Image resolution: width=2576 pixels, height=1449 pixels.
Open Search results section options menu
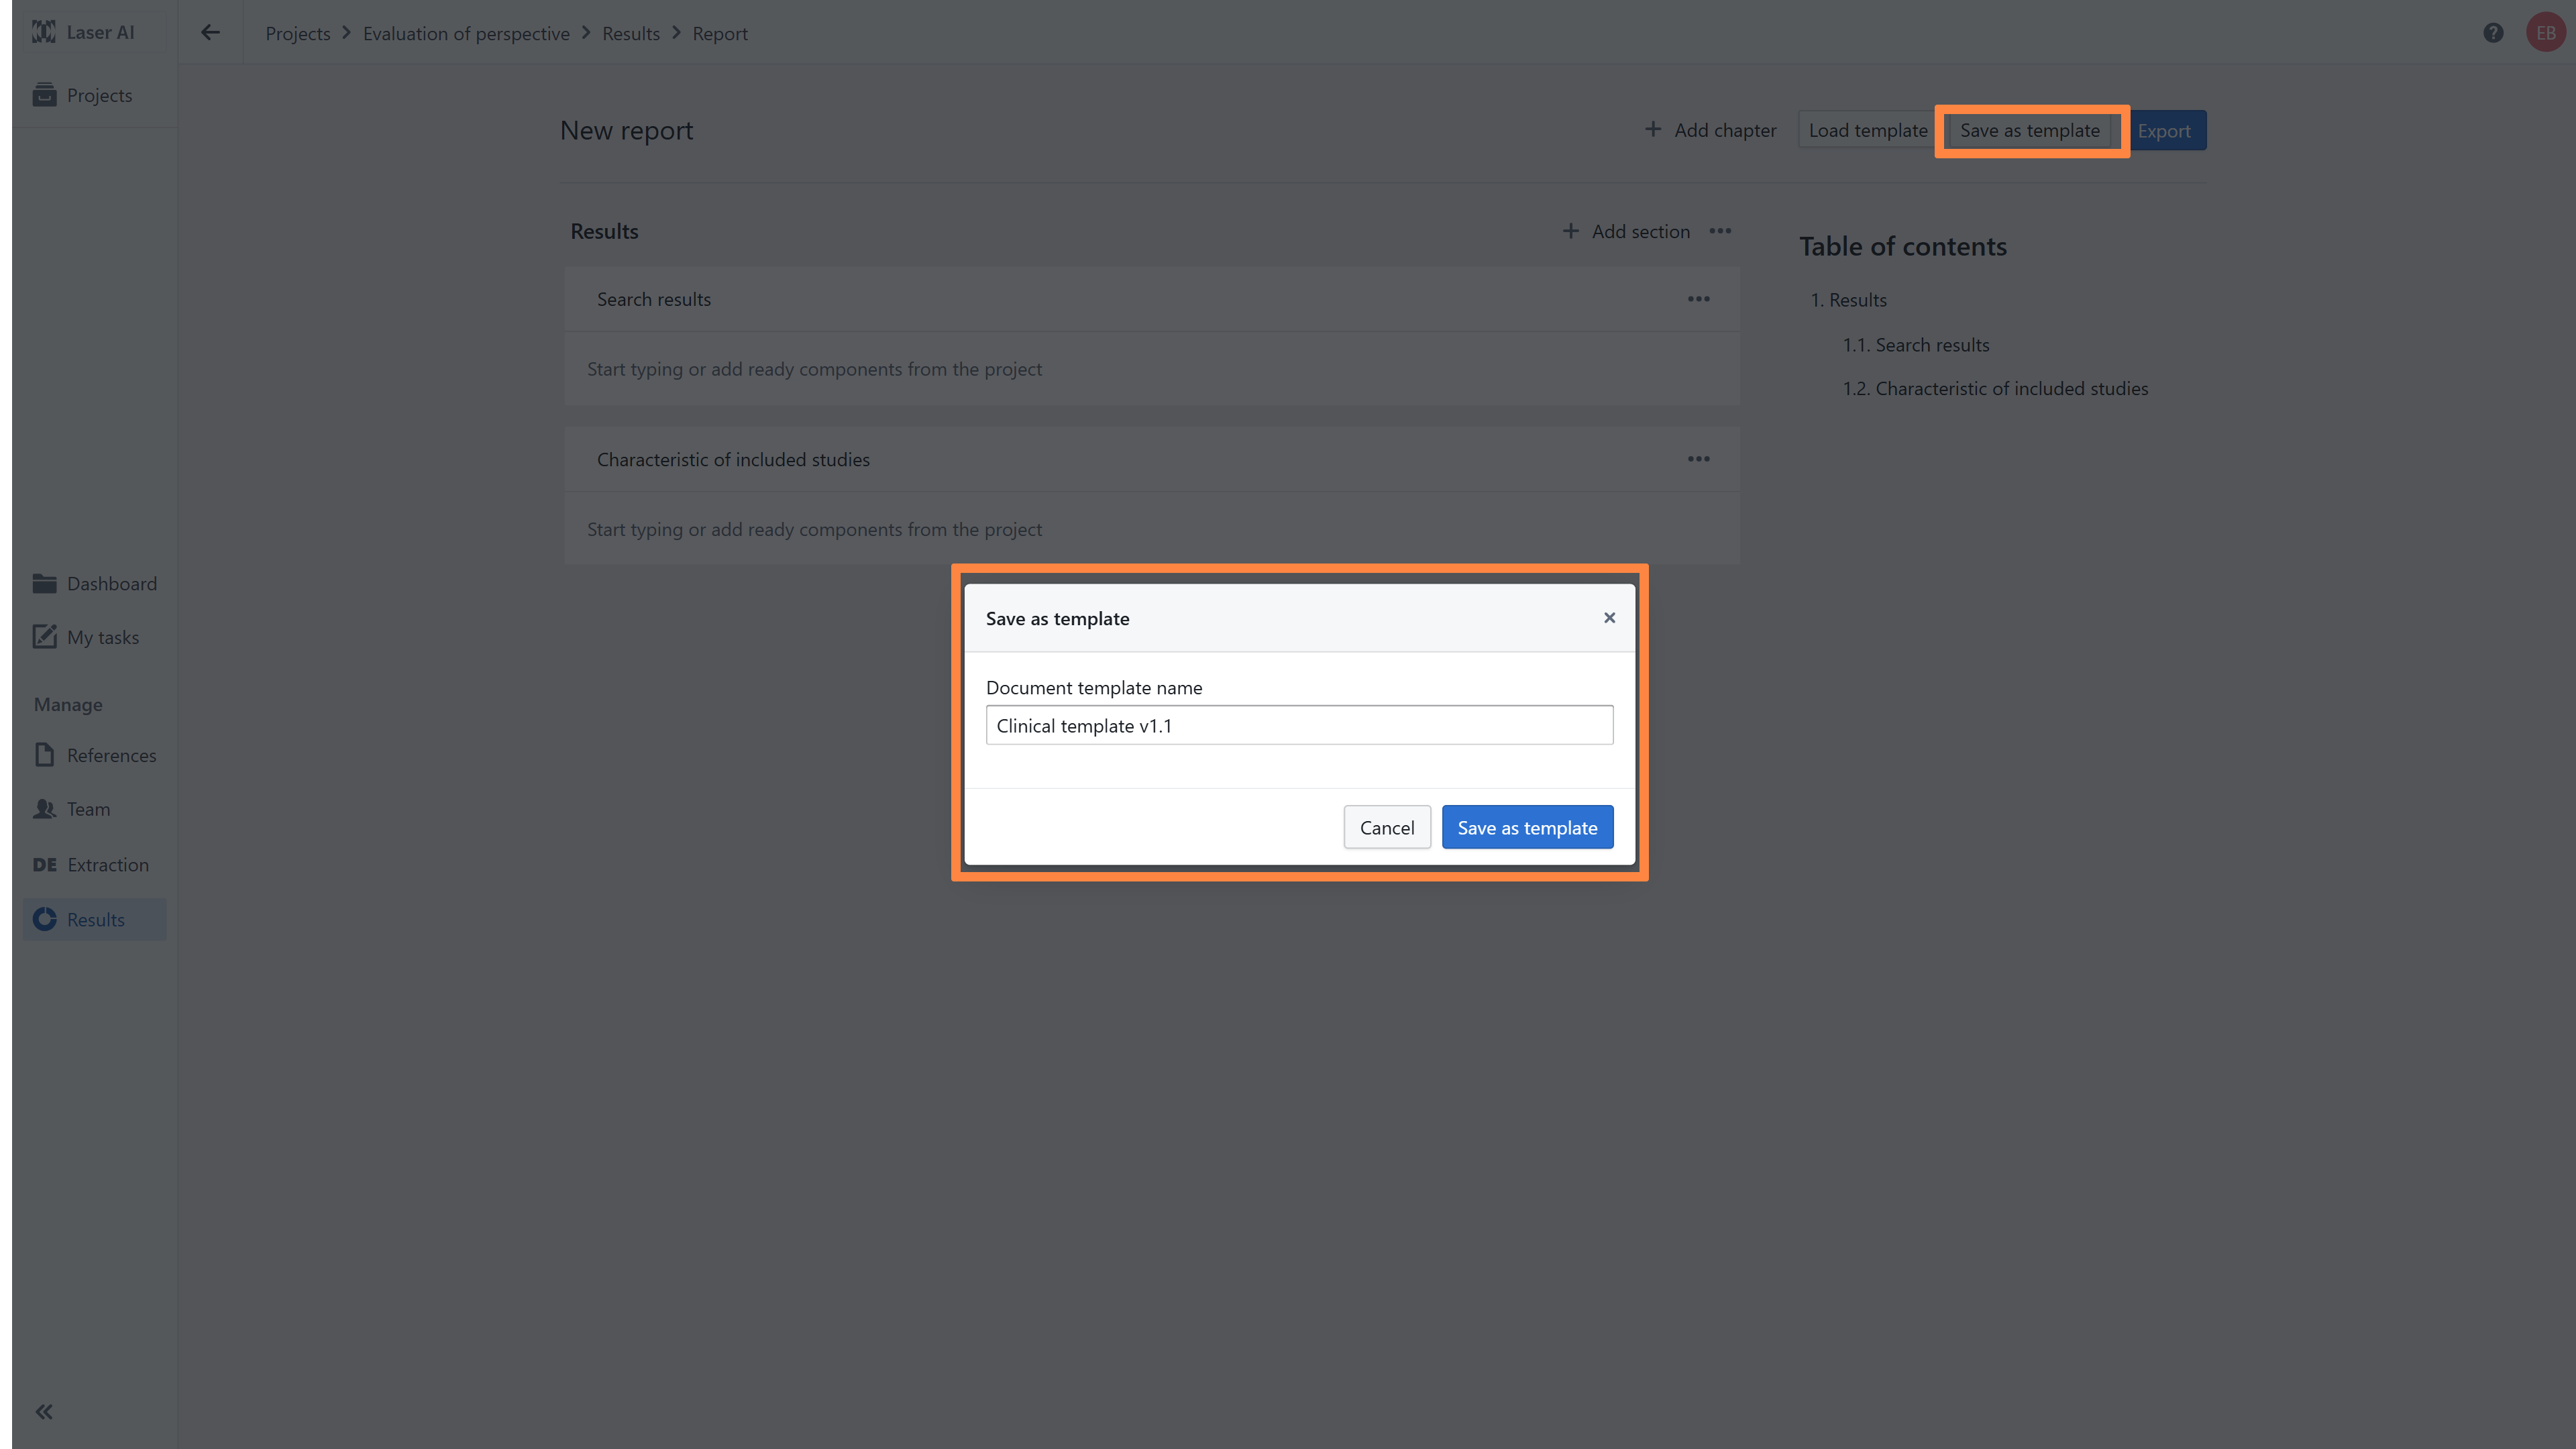[x=1698, y=299]
